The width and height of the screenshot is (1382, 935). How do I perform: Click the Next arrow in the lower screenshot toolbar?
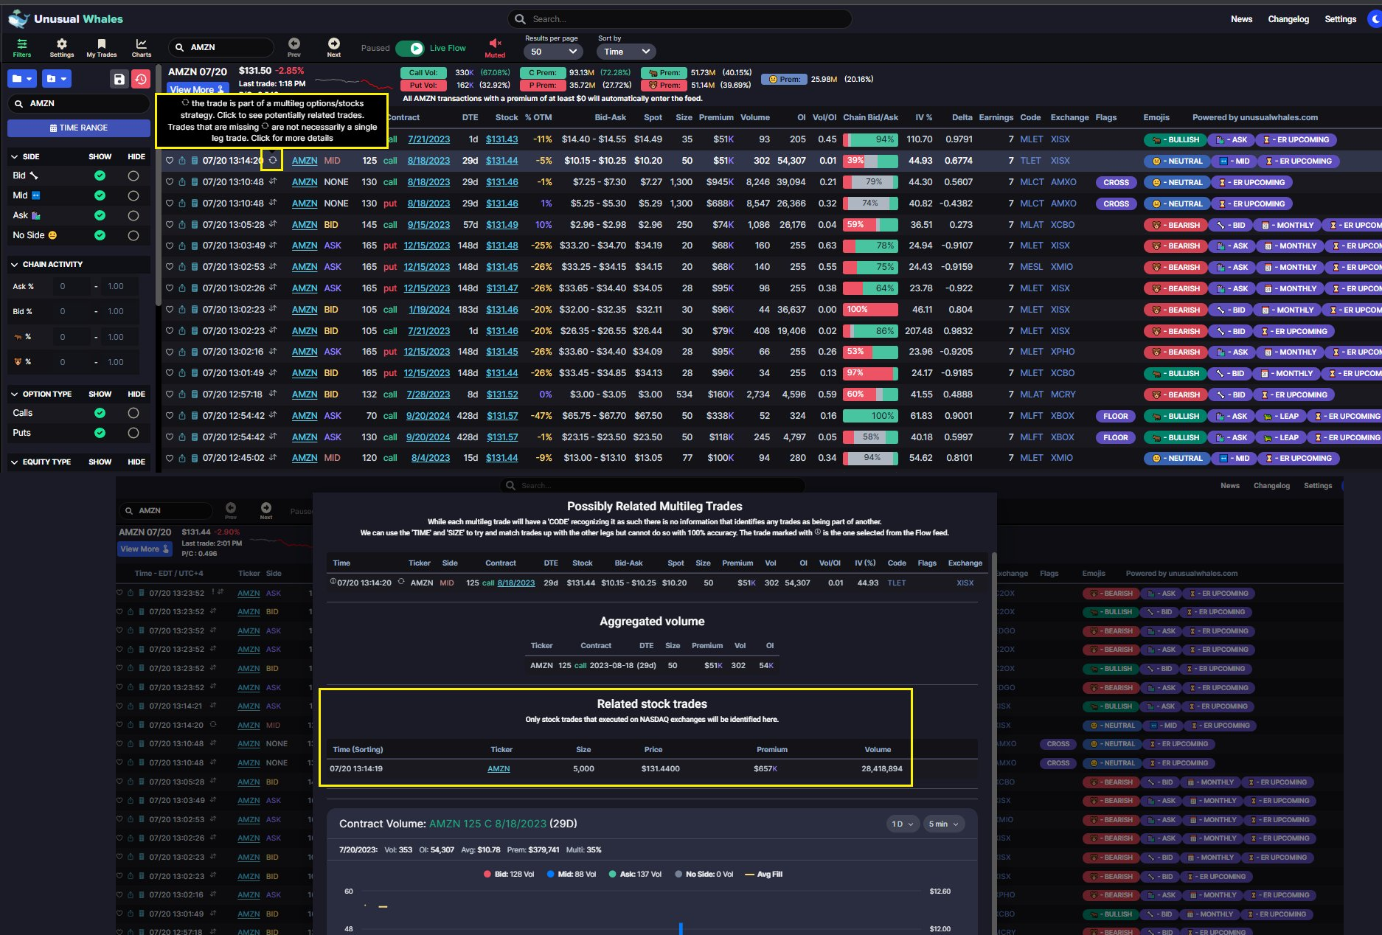(x=266, y=507)
